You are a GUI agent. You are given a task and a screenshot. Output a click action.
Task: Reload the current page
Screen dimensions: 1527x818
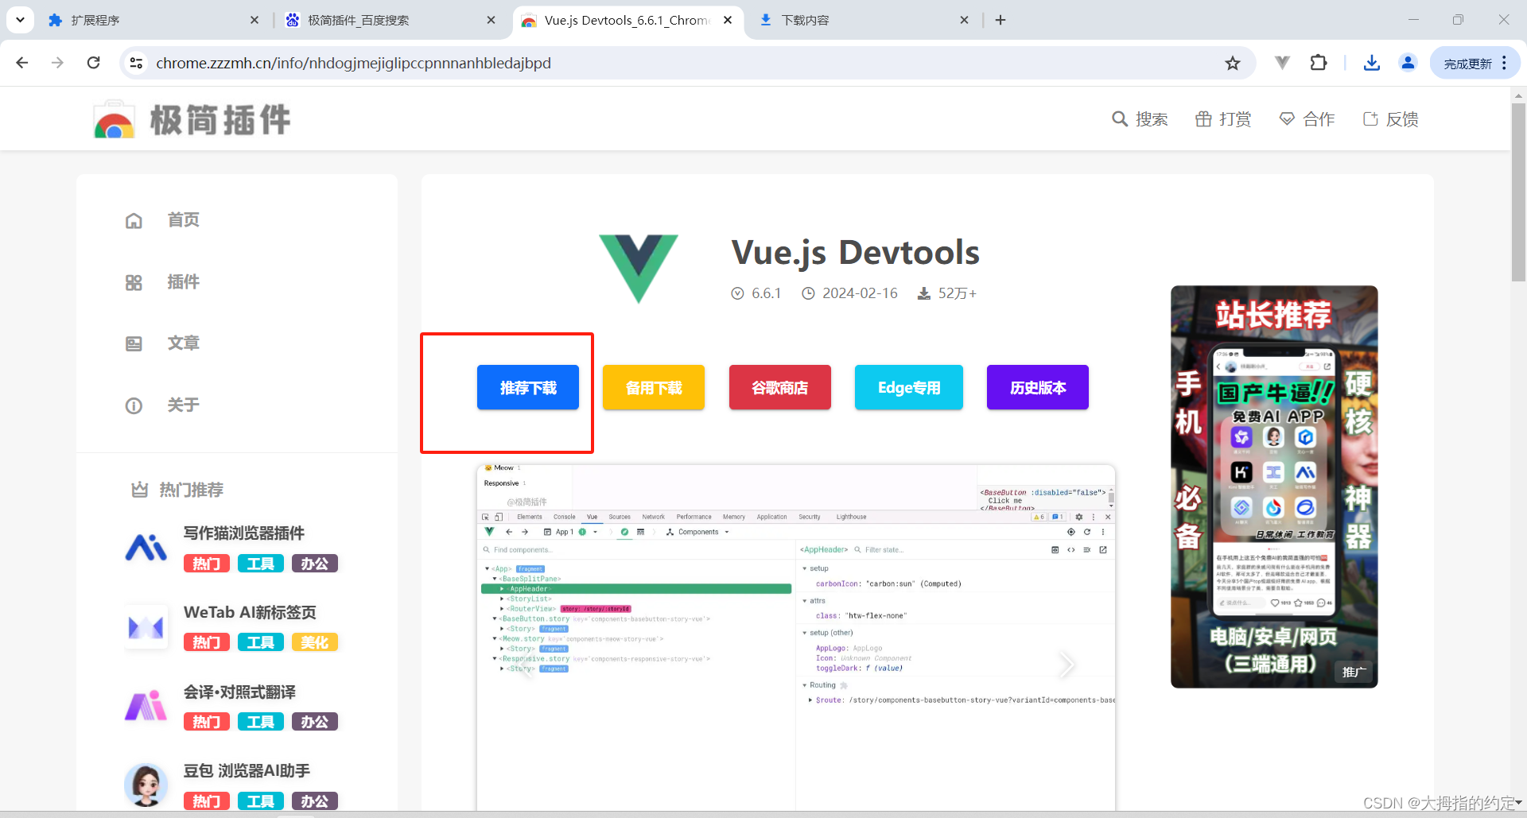click(x=93, y=63)
